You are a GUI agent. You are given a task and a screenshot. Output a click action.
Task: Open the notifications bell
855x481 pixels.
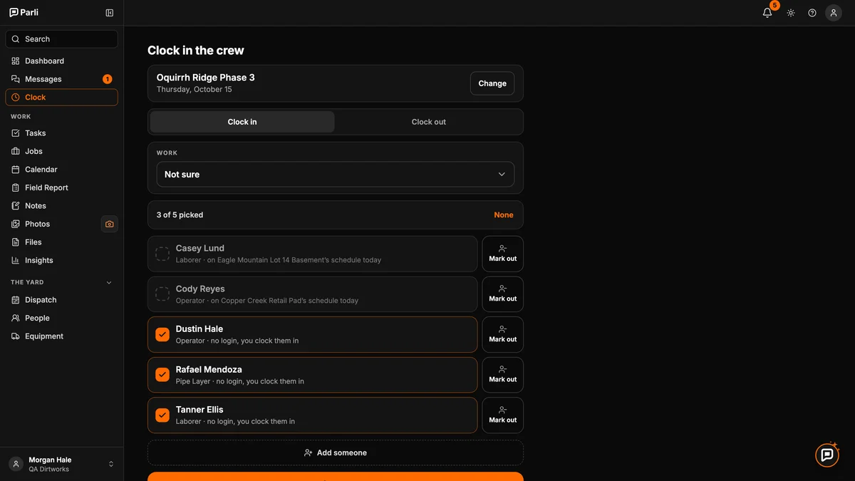click(767, 13)
